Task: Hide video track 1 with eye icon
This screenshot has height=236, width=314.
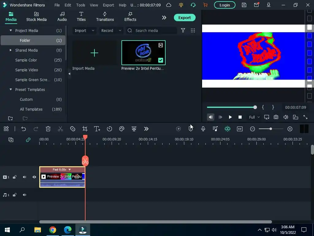Action: coord(34,177)
